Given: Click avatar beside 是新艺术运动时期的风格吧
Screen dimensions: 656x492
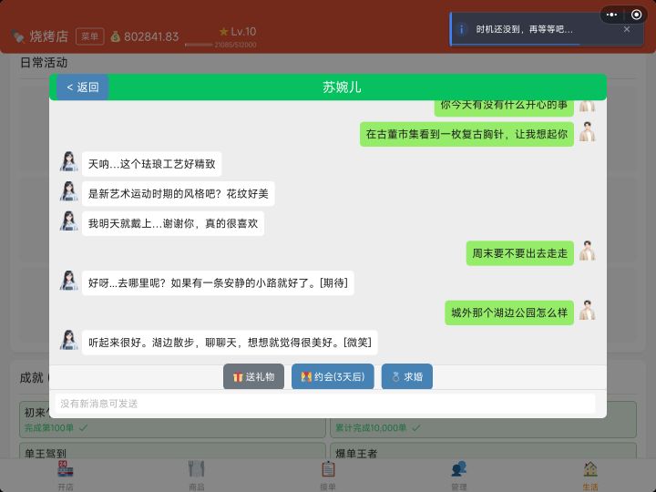Looking at the screenshot, I should point(68,191).
